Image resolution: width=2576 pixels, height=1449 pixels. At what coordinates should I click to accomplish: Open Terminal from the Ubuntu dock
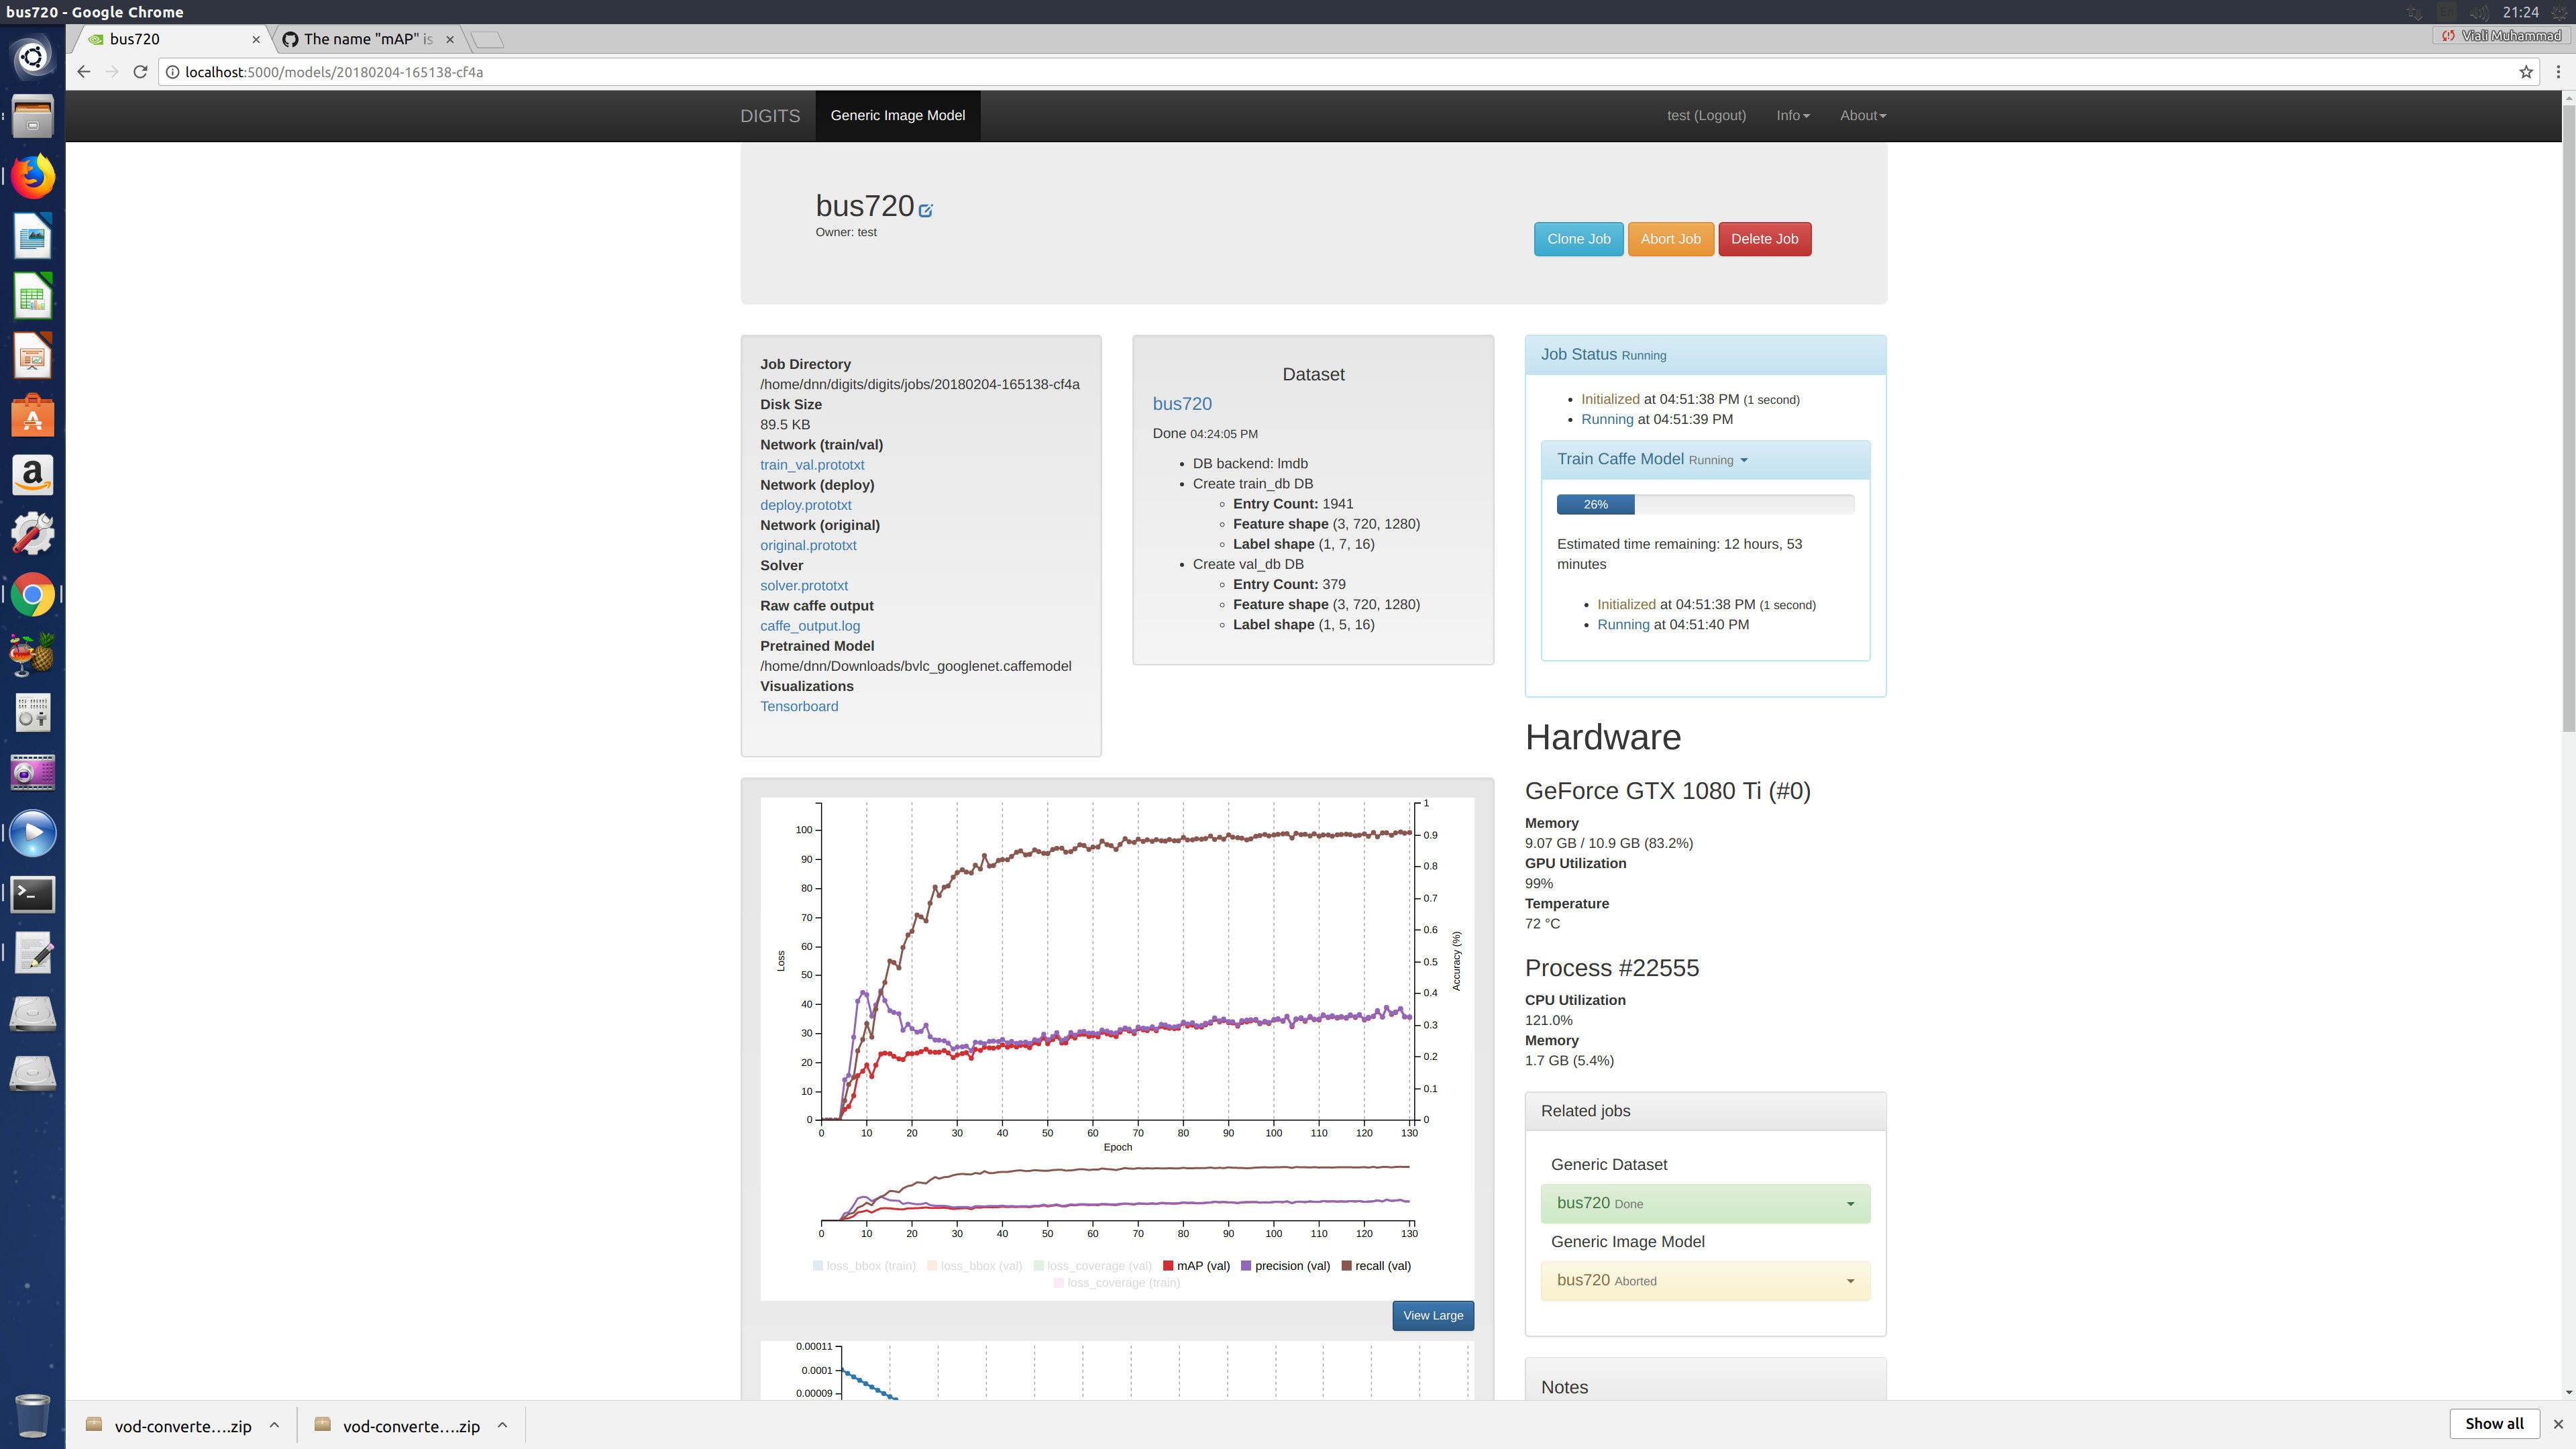(32, 894)
